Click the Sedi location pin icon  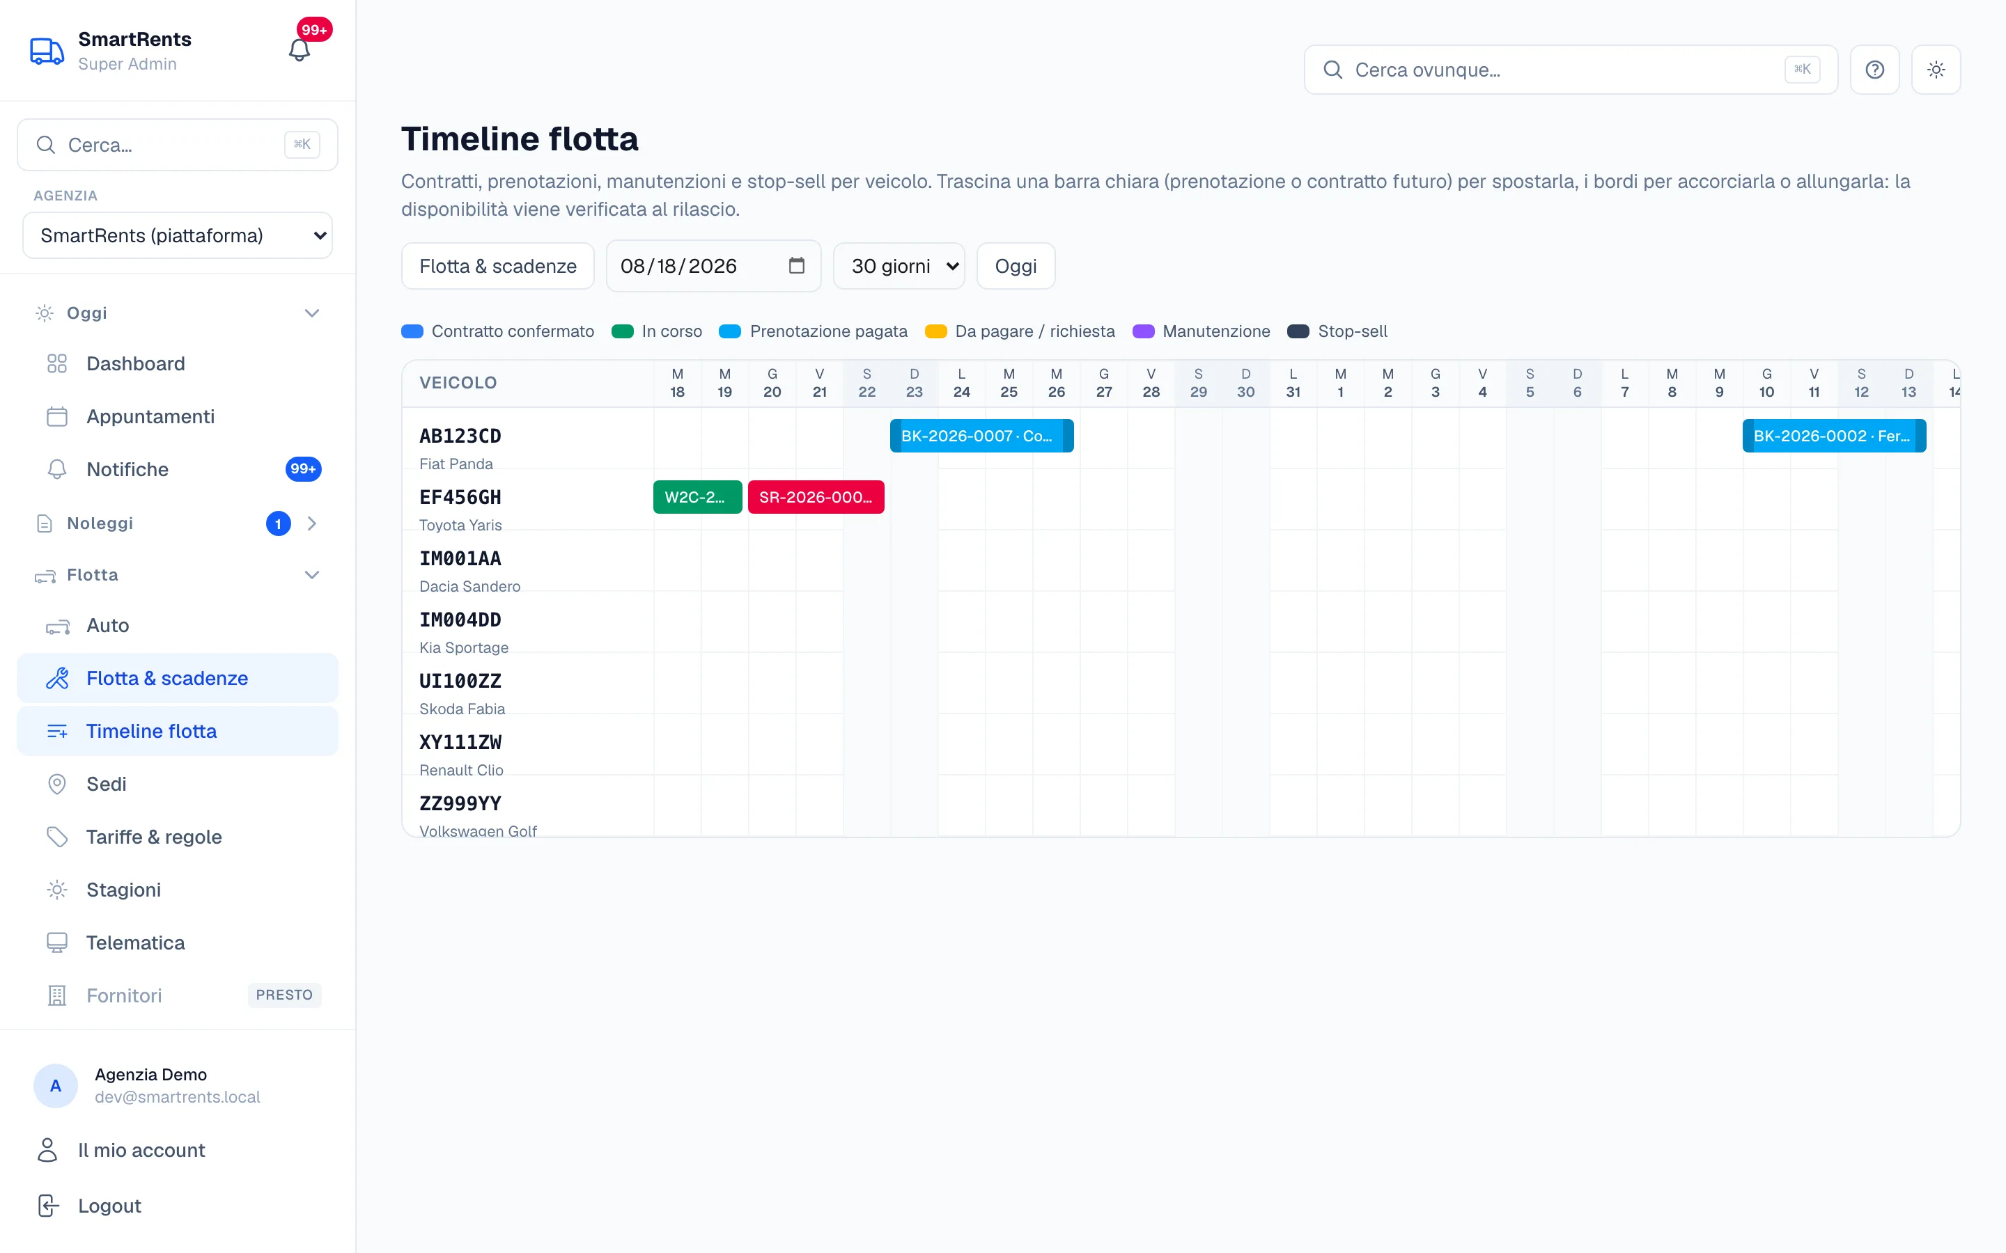pos(57,784)
